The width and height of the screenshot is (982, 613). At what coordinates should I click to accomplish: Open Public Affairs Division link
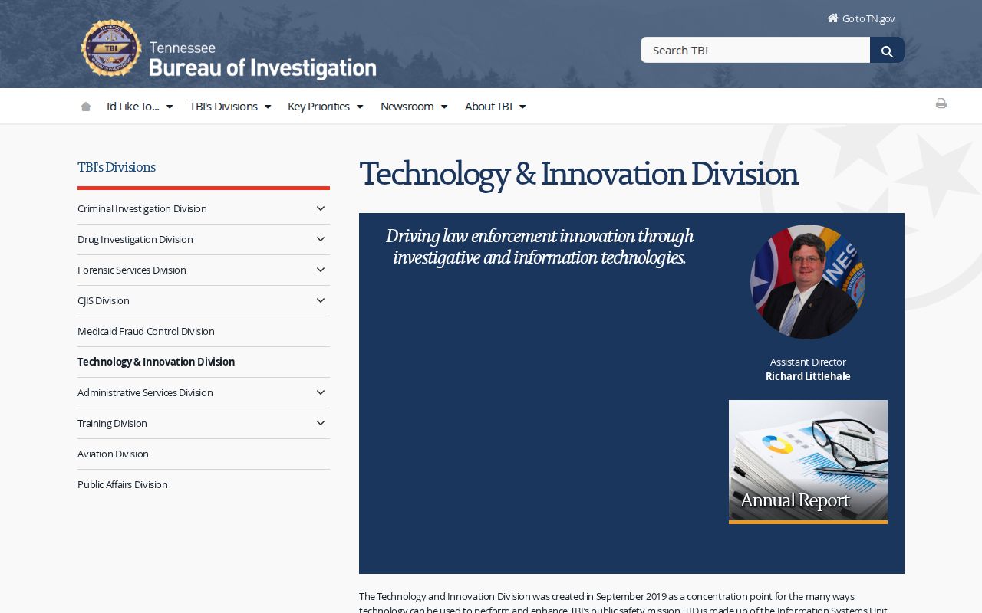[x=123, y=484]
